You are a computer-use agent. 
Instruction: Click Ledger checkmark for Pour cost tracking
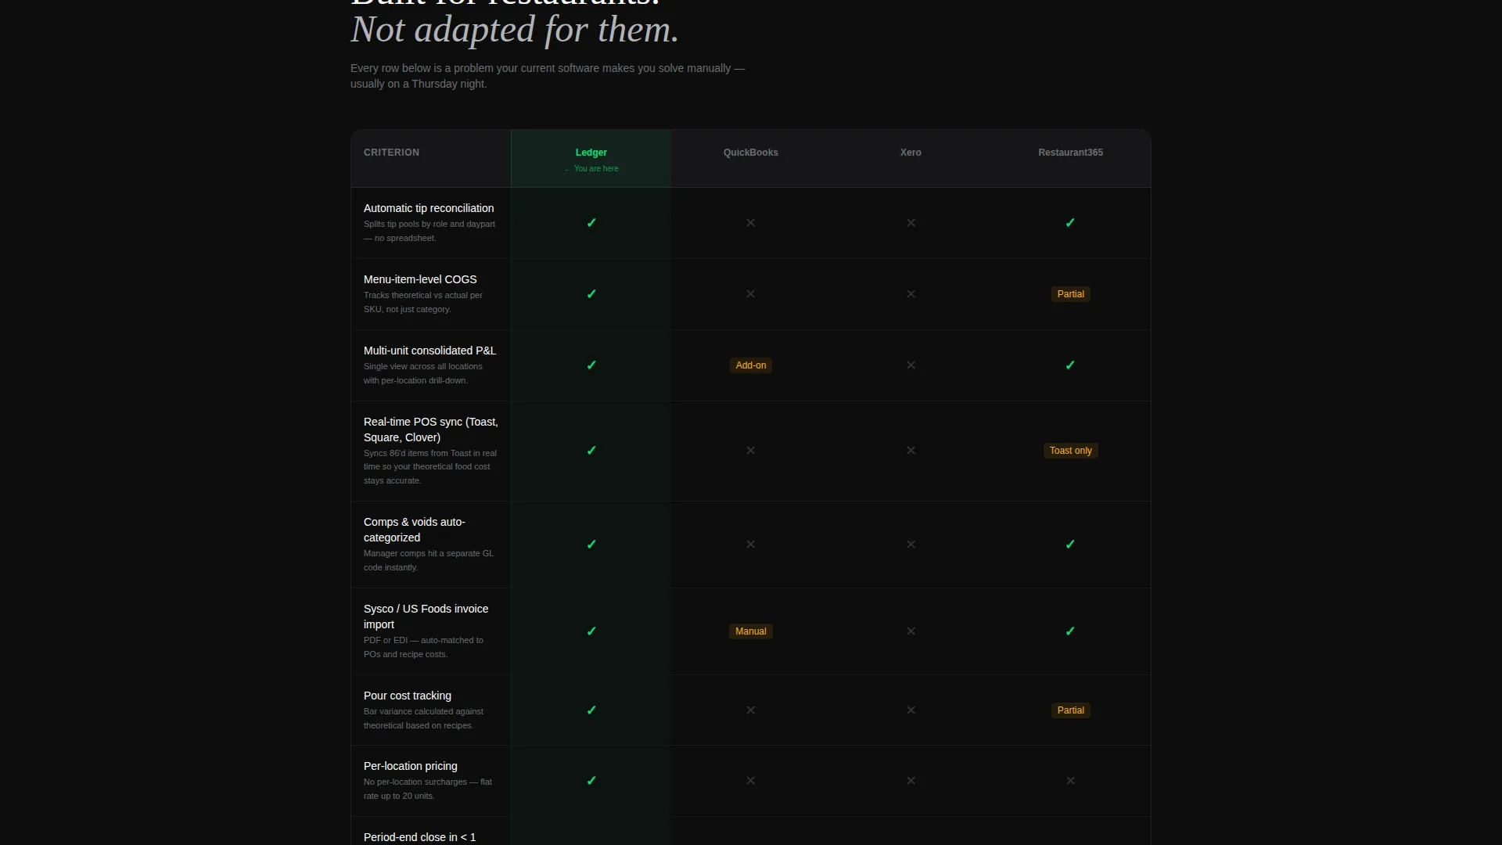[591, 710]
